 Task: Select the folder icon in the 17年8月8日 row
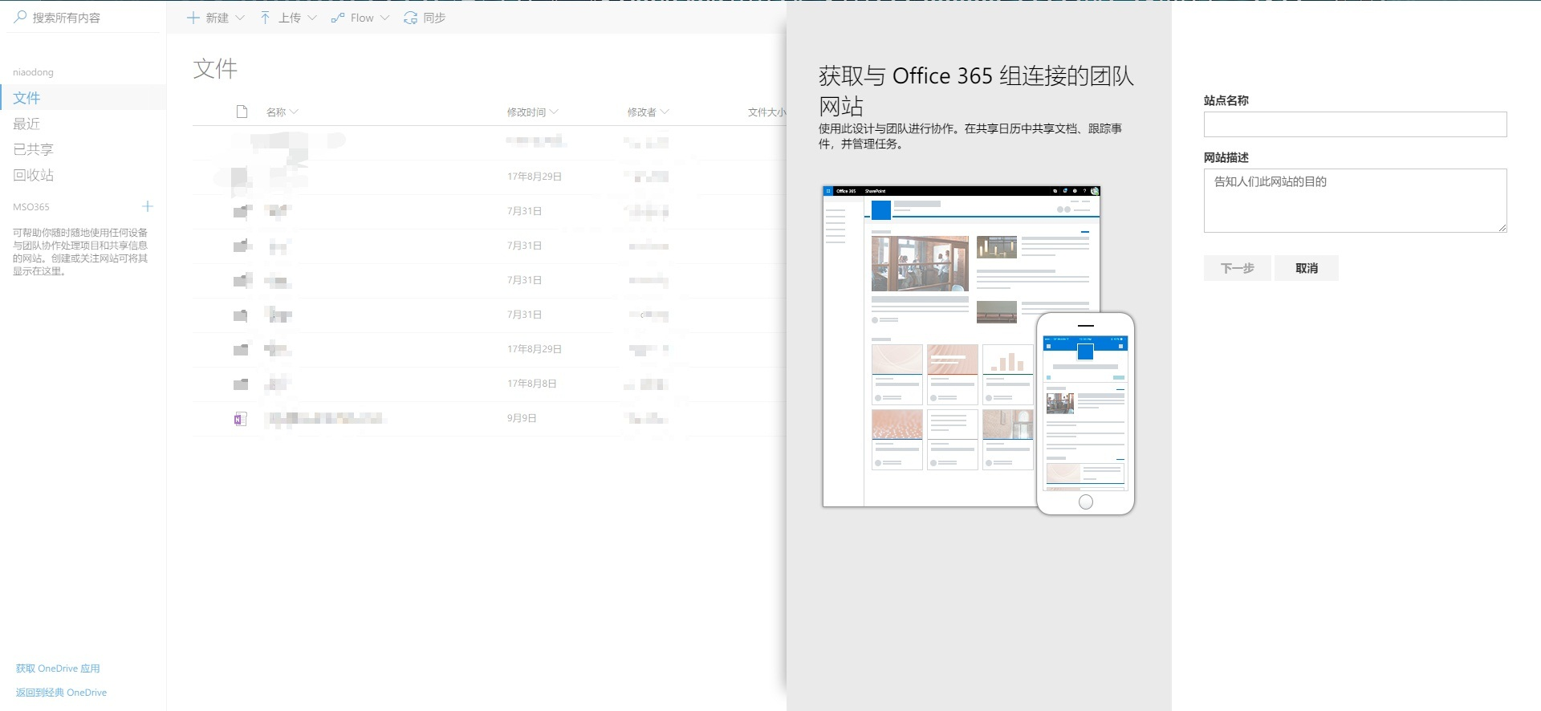click(241, 384)
